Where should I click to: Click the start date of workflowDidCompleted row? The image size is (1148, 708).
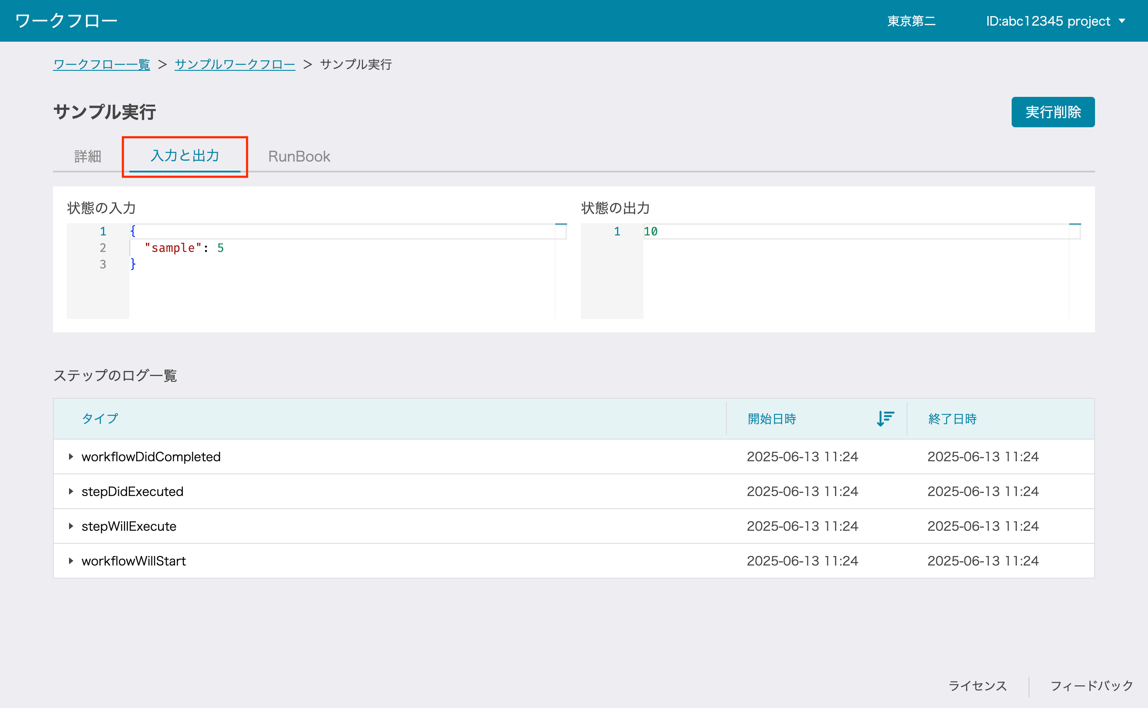(802, 457)
